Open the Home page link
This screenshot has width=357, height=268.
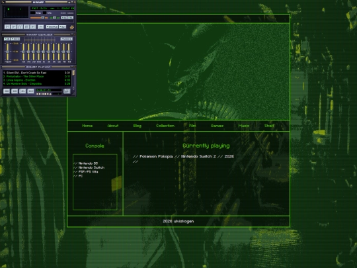tap(87, 126)
